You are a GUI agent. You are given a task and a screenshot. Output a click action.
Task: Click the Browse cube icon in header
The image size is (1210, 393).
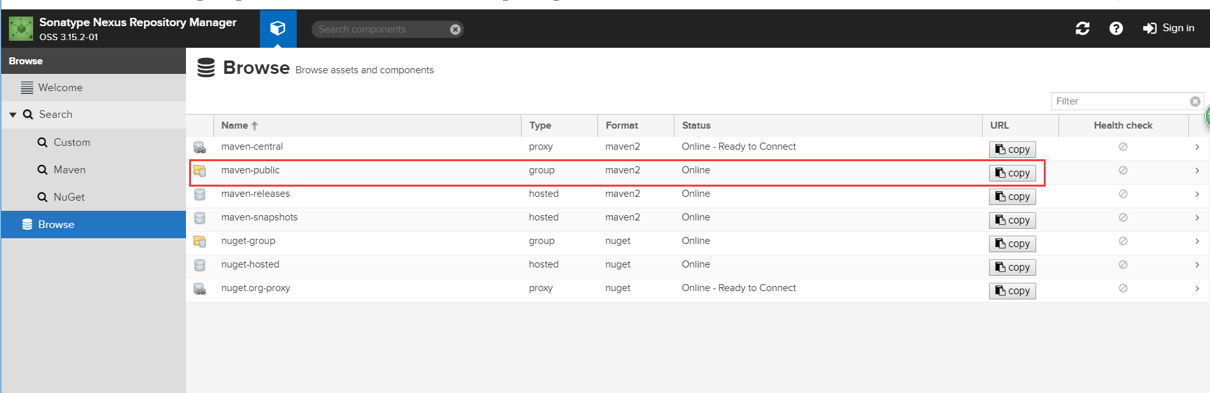(x=278, y=28)
